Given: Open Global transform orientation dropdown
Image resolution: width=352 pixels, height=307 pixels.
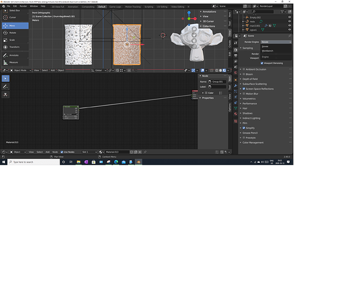Looking at the screenshot, I should [99, 71].
